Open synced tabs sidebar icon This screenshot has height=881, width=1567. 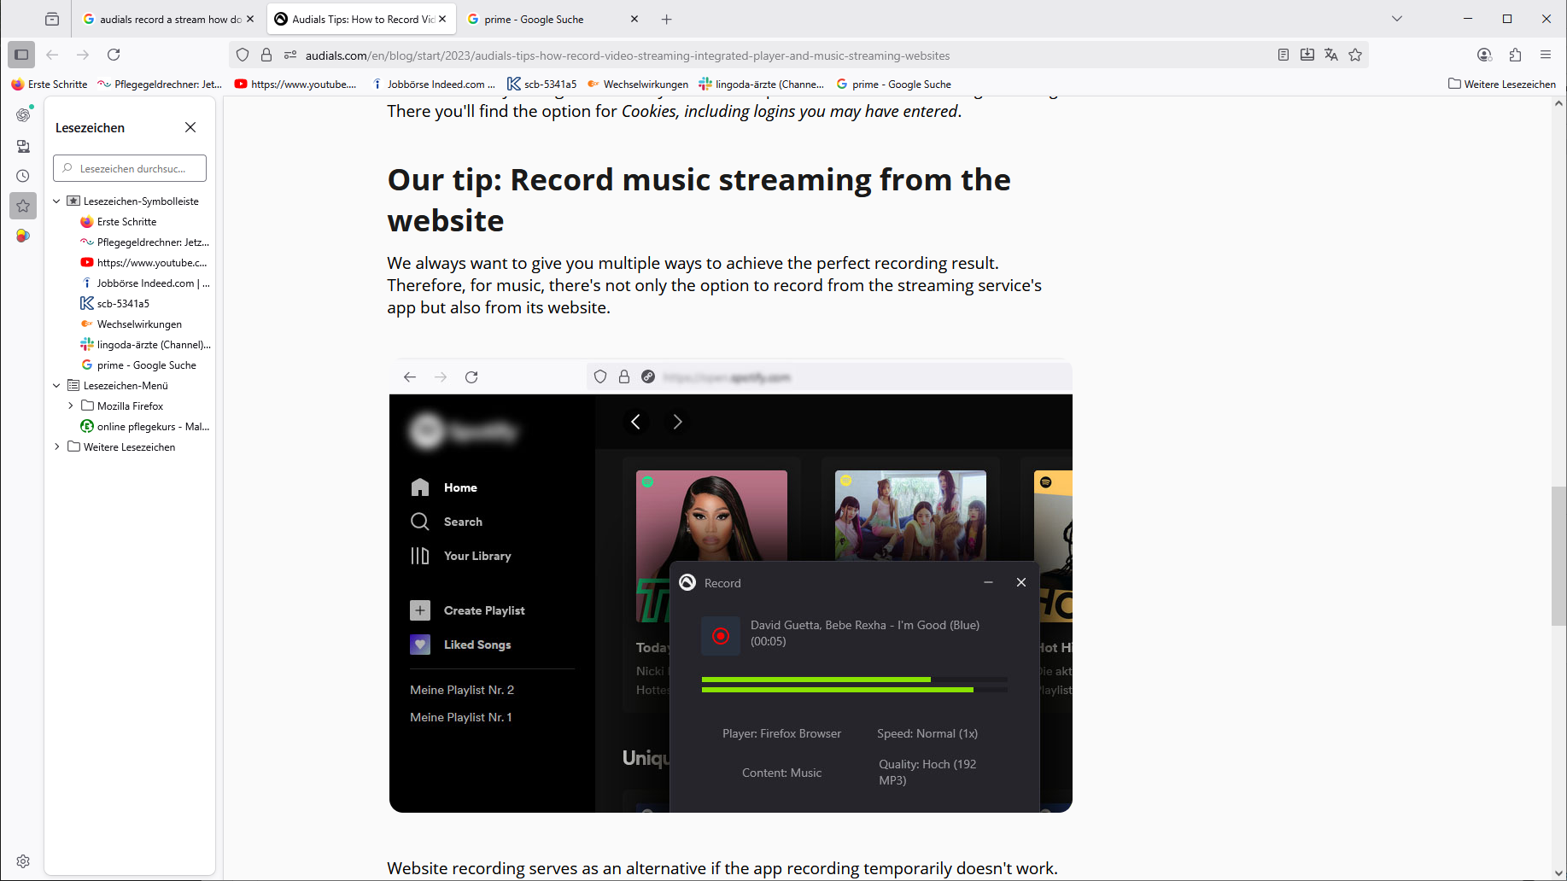(23, 146)
